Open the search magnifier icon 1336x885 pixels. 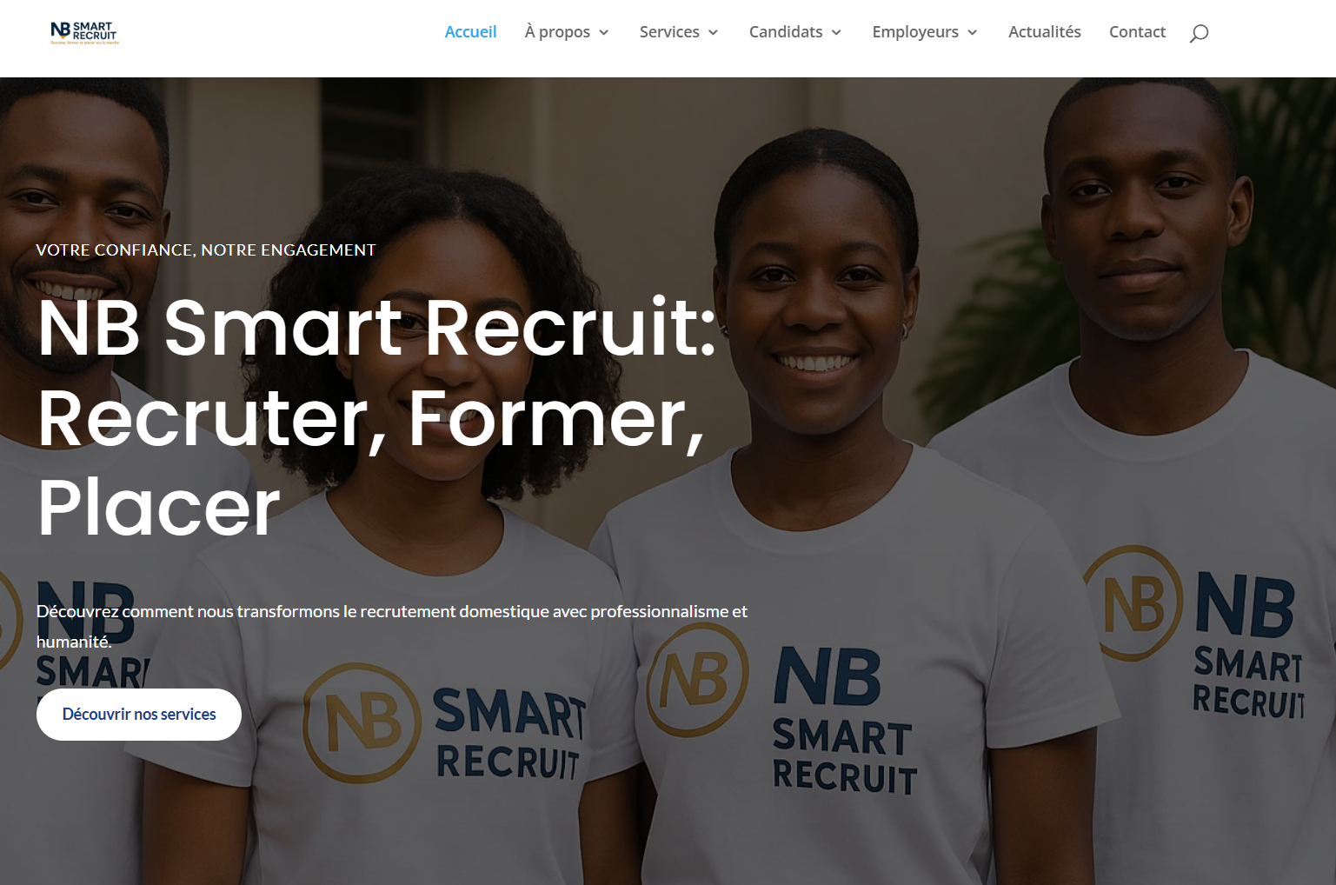(1199, 33)
